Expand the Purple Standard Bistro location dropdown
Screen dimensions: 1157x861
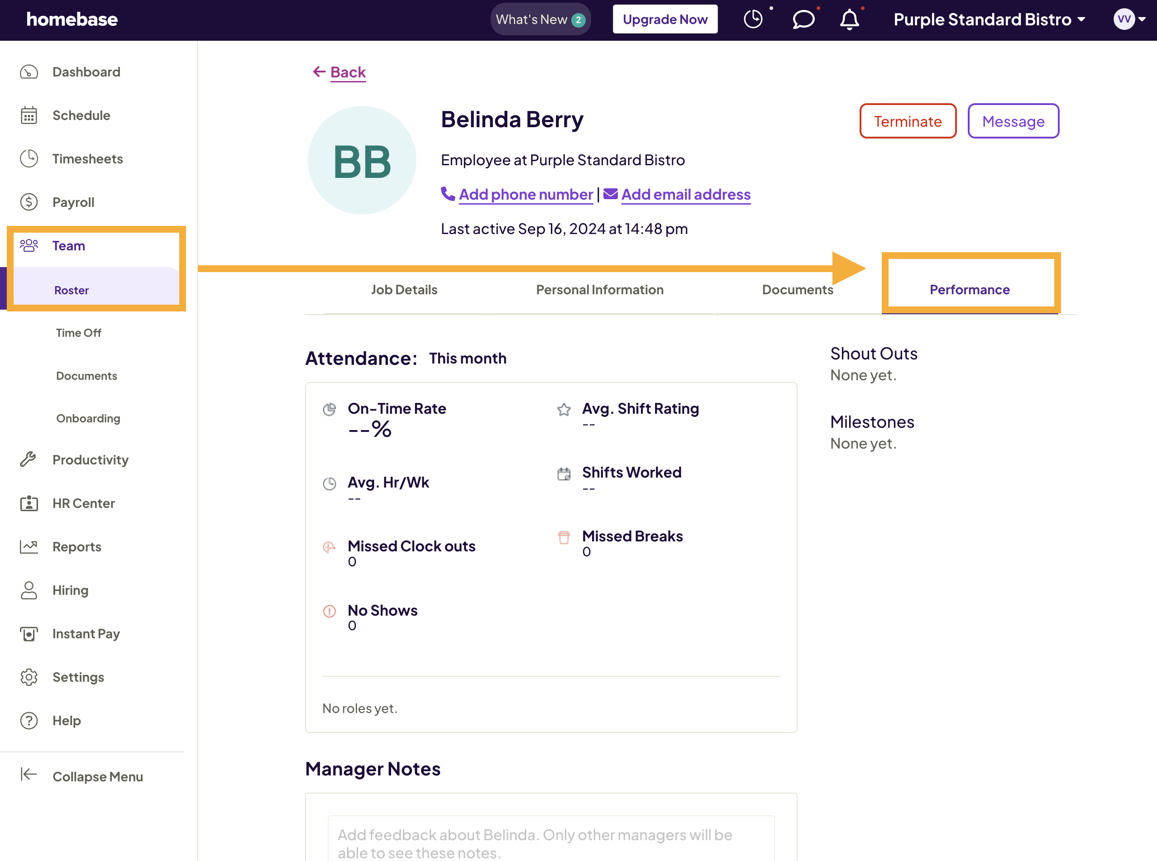pyautogui.click(x=989, y=20)
